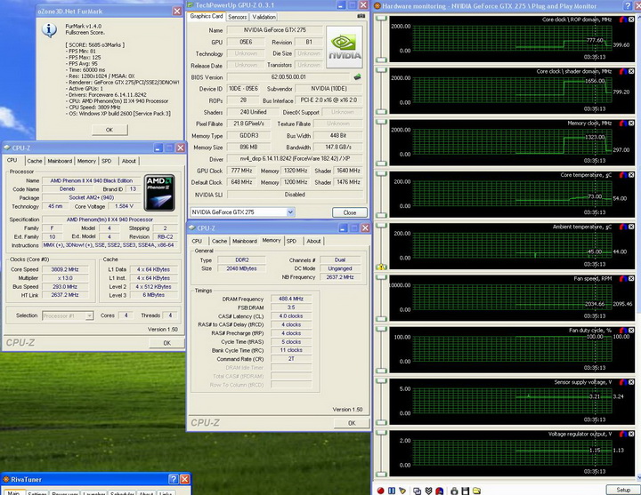Click magnet icon on Core clock ROP domain graph

[623, 20]
